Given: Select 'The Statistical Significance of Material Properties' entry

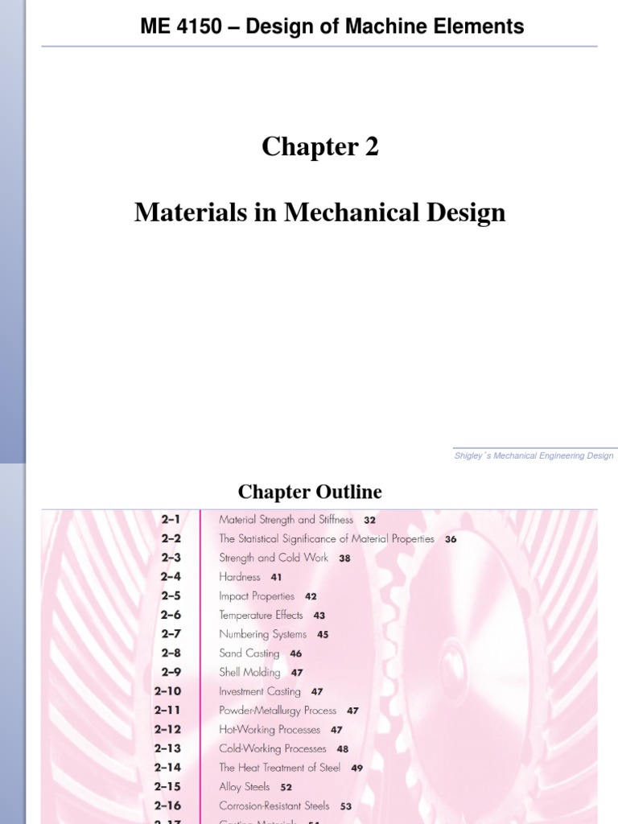Looking at the screenshot, I should point(327,538).
